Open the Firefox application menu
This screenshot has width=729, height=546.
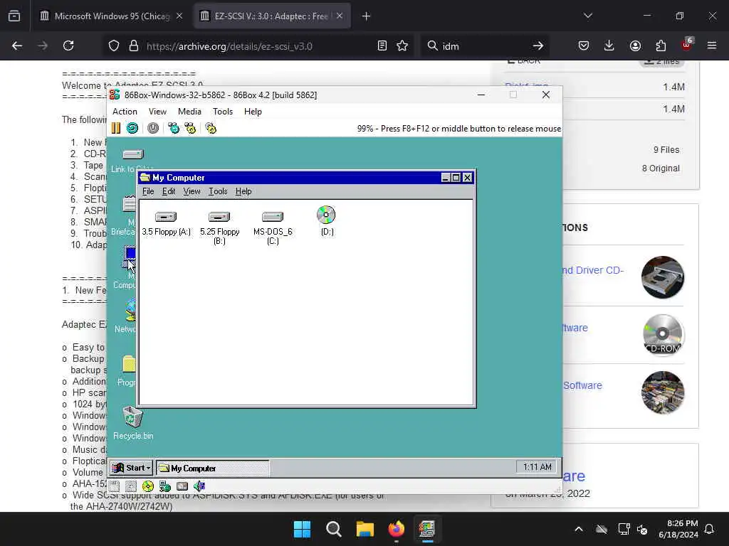pos(712,45)
